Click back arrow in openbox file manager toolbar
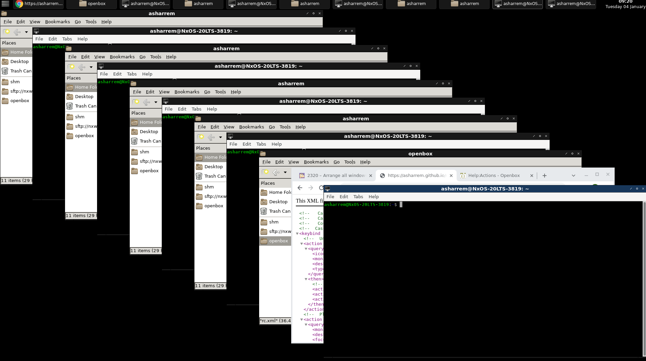Screen dimensions: 646x361 (x=276, y=172)
